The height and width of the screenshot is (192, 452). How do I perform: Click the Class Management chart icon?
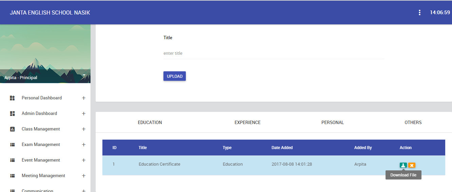13,129
